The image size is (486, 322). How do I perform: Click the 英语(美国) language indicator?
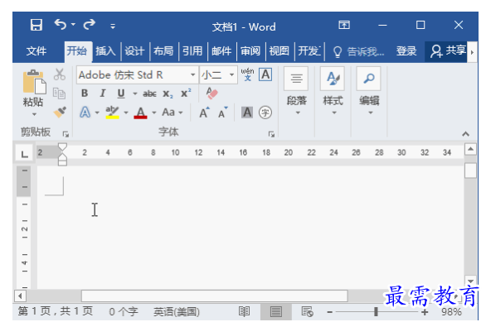[x=177, y=311]
